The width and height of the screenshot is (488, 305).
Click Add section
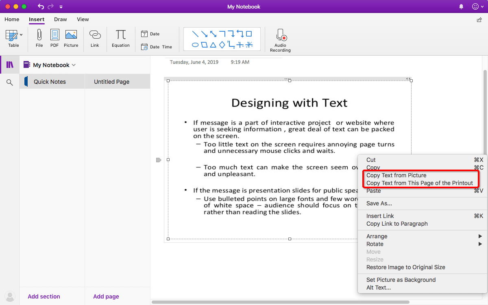(x=44, y=296)
